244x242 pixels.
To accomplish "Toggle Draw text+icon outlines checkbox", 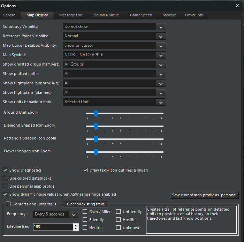I will [x=85, y=170].
